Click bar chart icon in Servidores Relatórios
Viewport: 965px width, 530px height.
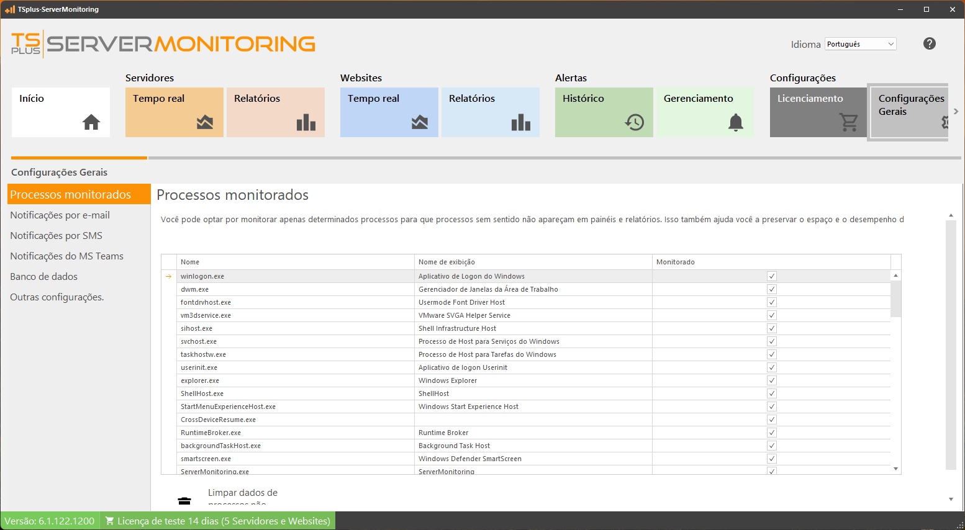click(306, 122)
